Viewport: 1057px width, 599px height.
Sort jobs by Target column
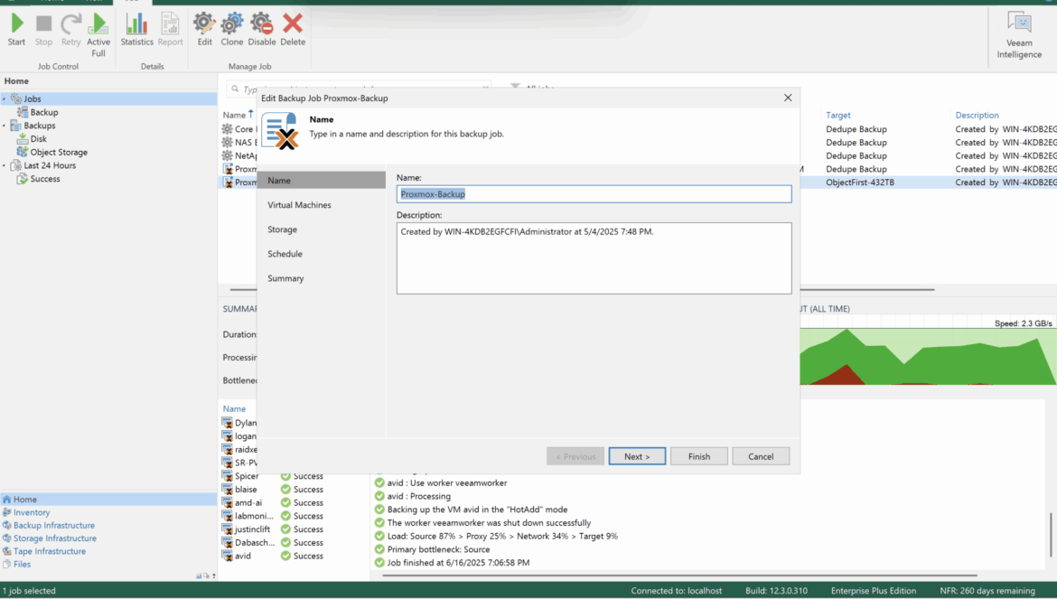coord(837,116)
